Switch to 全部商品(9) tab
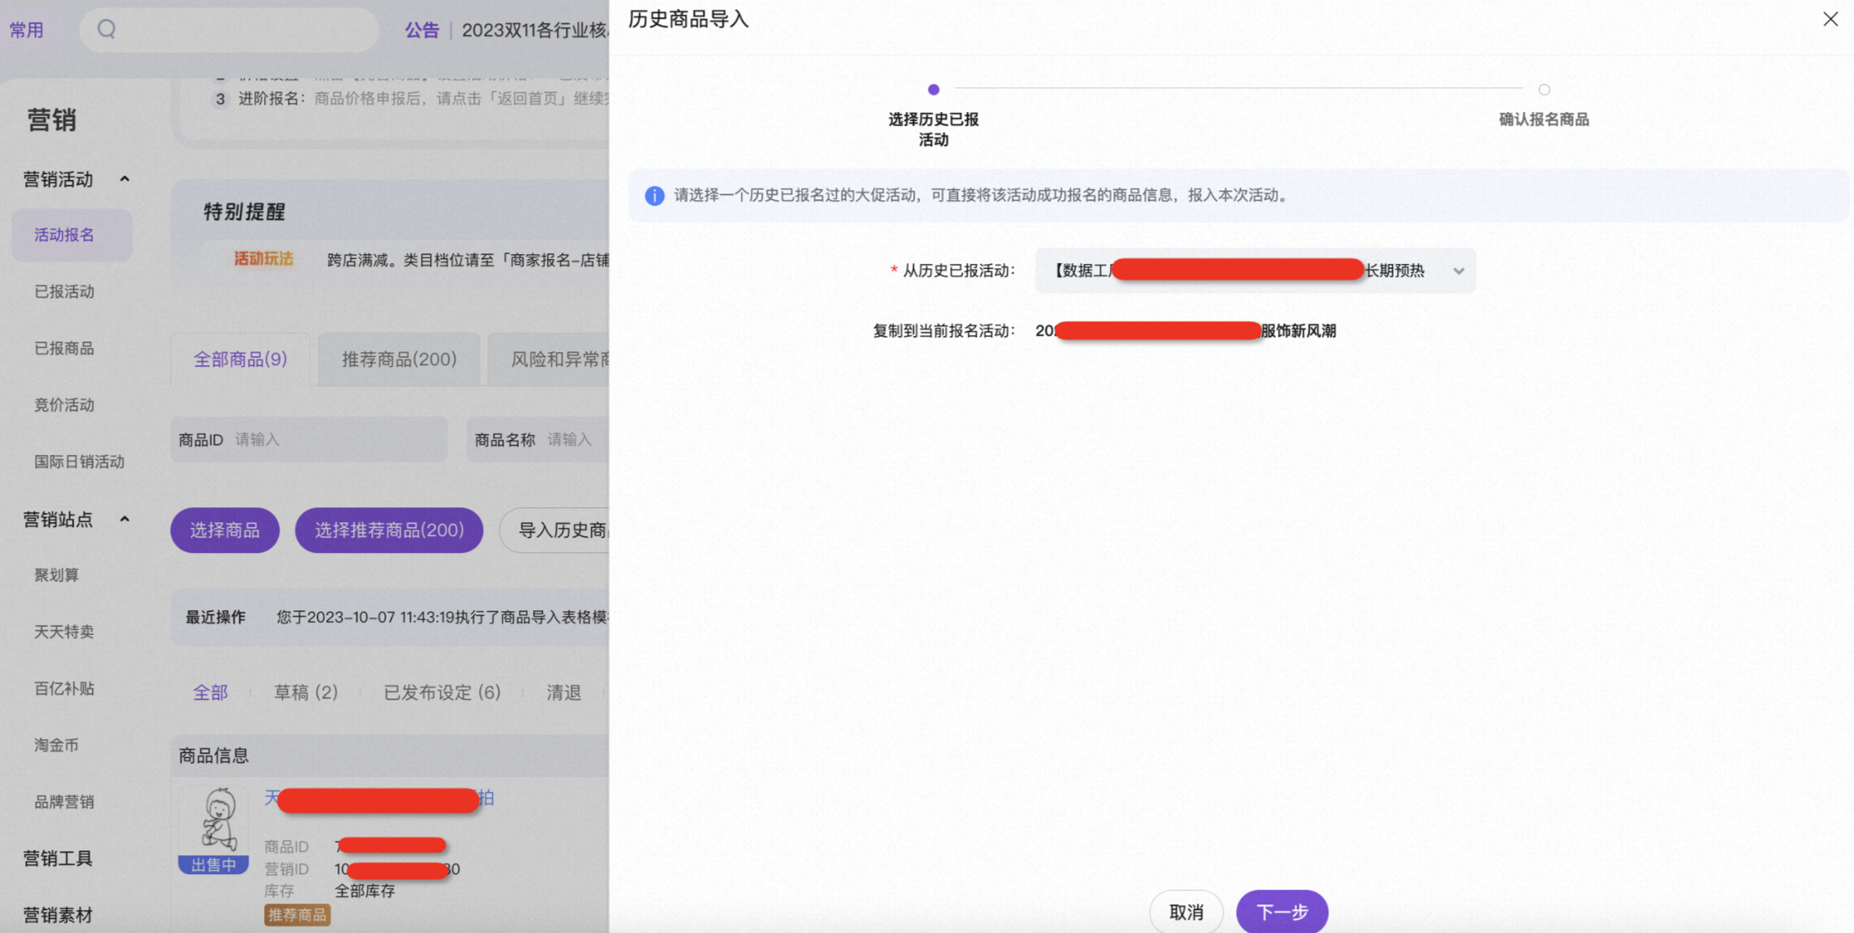The image size is (1854, 933). coord(240,359)
